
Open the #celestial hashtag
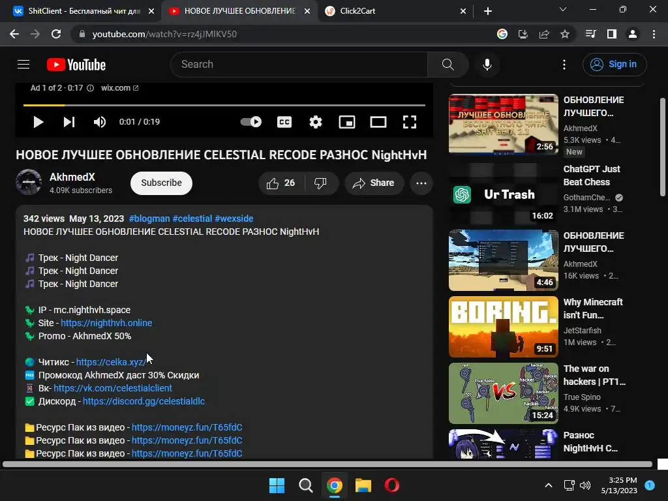(x=192, y=219)
